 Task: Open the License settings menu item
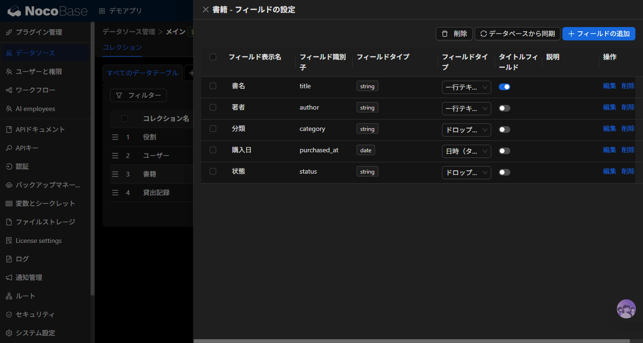[x=45, y=241]
